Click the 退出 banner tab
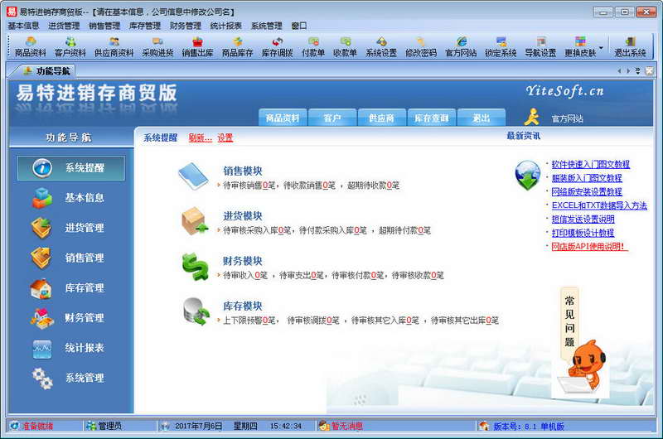Screen dimensions: 663x439 482,118
